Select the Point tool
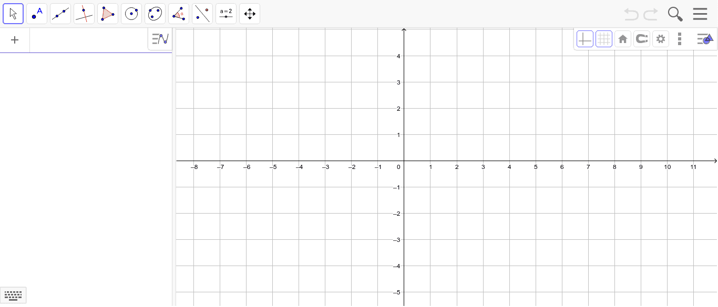This screenshot has height=307, width=718. tap(37, 14)
